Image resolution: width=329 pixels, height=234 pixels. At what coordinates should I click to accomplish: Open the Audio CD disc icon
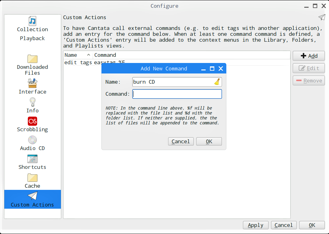click(32, 140)
